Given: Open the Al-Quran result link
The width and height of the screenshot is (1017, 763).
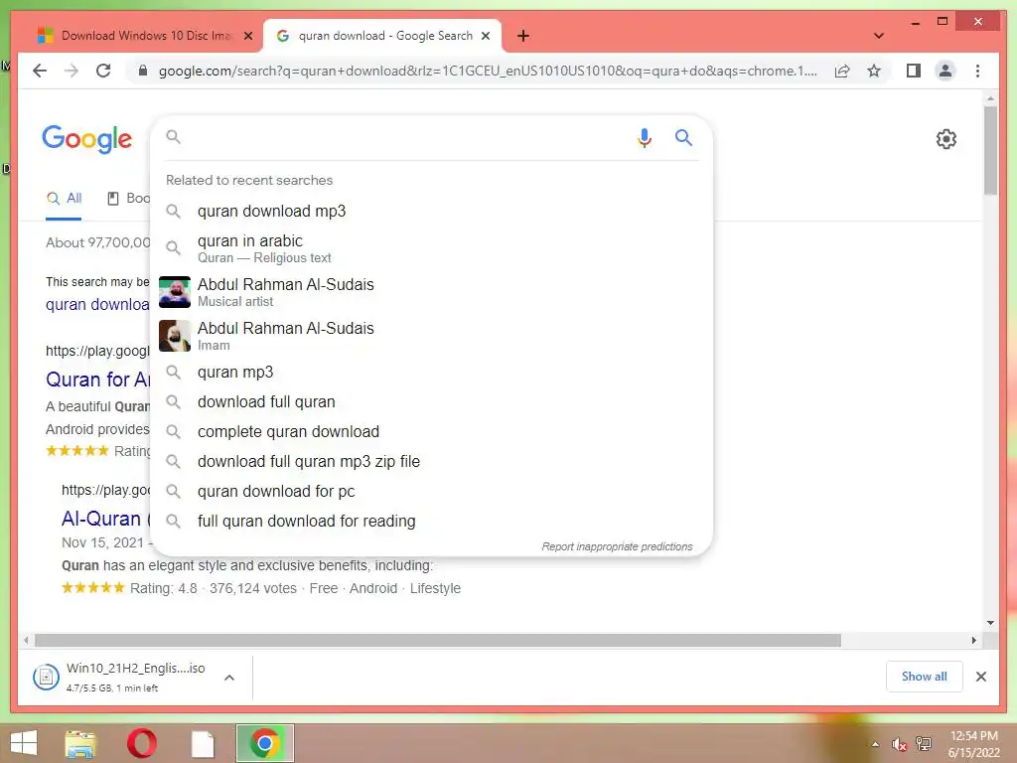Looking at the screenshot, I should coord(105,519).
